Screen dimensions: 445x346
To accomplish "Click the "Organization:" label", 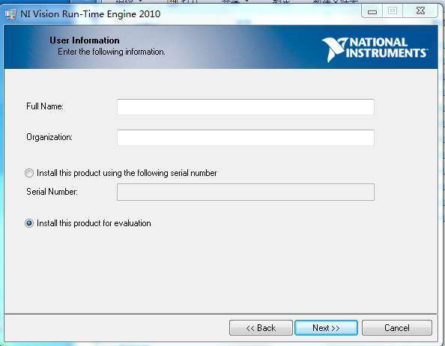I will tap(49, 137).
